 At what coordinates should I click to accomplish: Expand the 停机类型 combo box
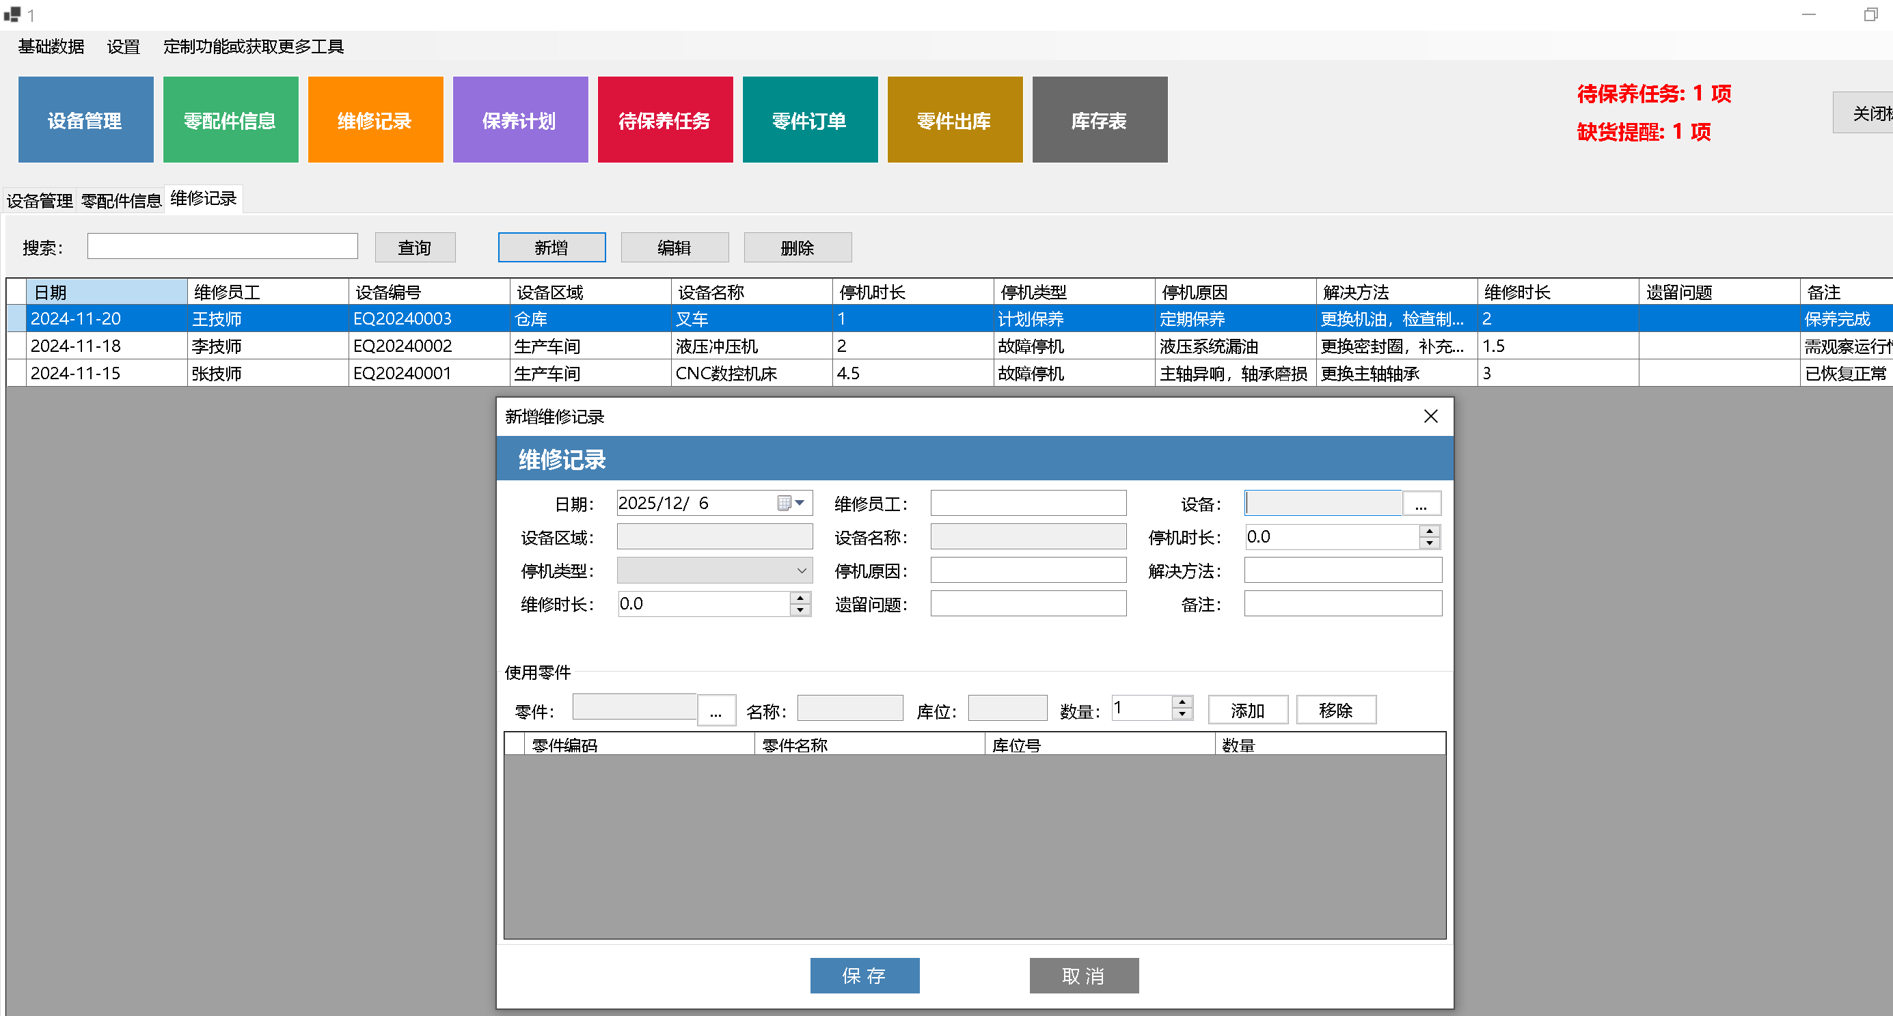[x=801, y=571]
